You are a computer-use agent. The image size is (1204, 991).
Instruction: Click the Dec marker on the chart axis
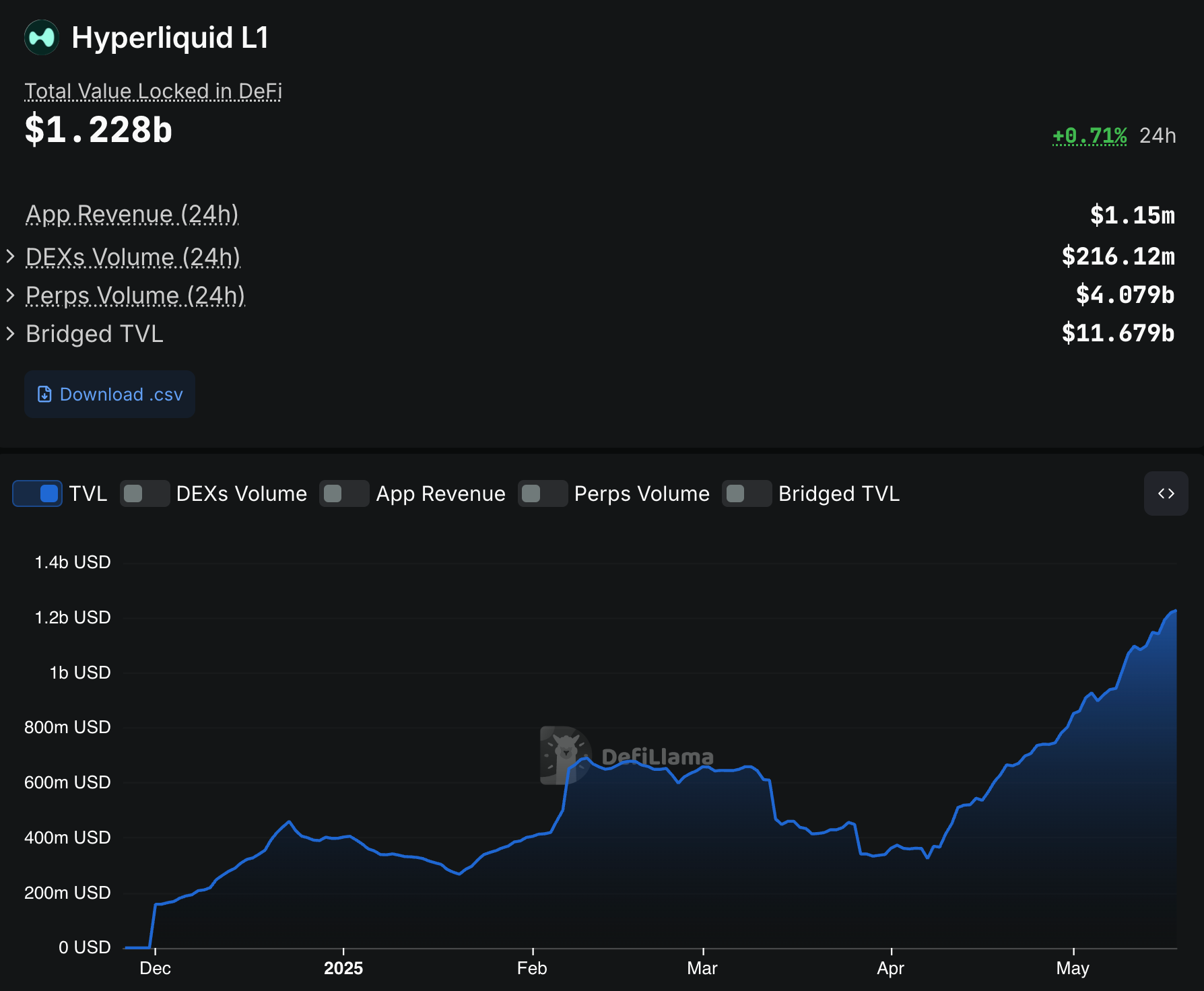tap(155, 968)
